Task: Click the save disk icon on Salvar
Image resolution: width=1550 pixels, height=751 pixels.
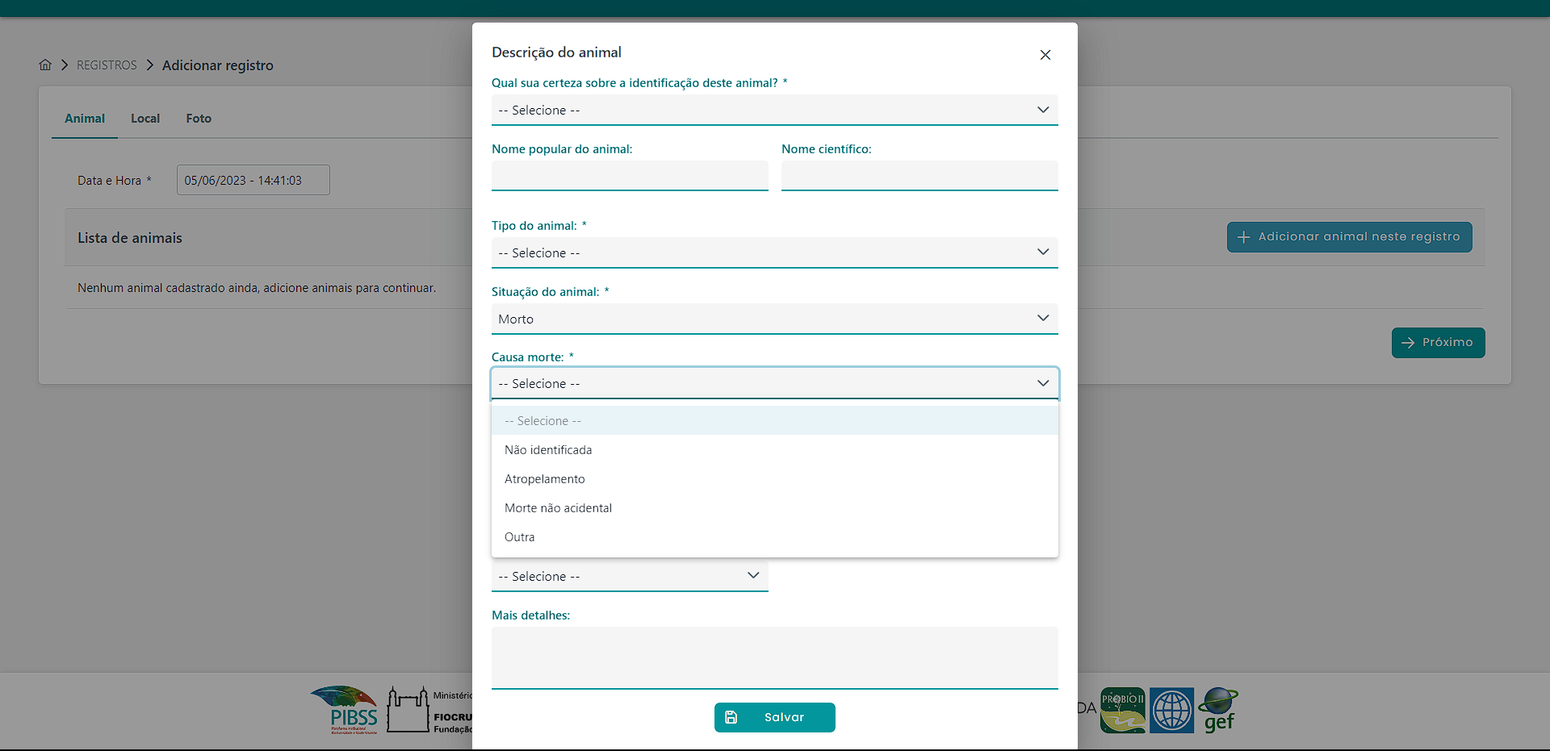Action: (731, 717)
